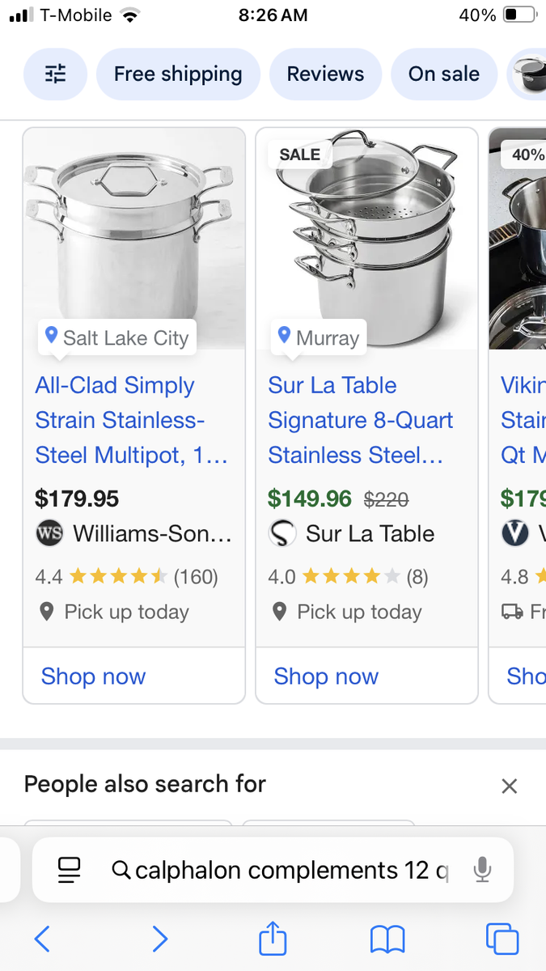Go back with Safari back arrow
Viewport: 546px width, 971px height.
[43, 939]
